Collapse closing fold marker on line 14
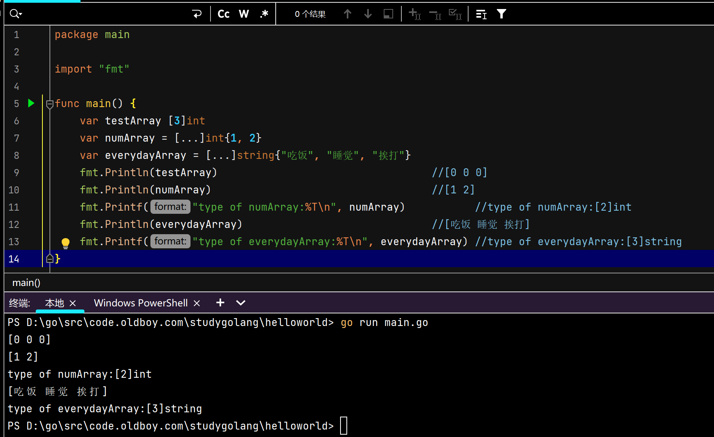This screenshot has width=714, height=437. click(x=50, y=259)
